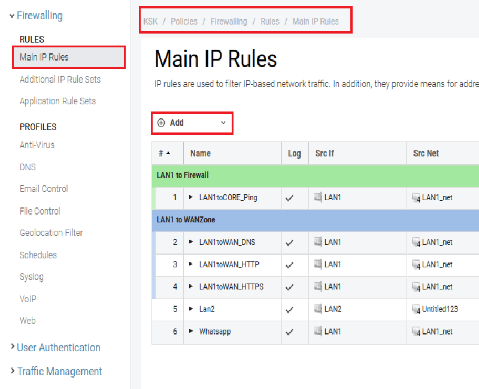Toggle the Log checkmark for the Lan2 rule
This screenshot has width=479, height=389.
[x=290, y=310]
